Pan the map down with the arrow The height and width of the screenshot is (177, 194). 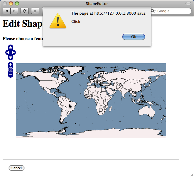pos(11,58)
